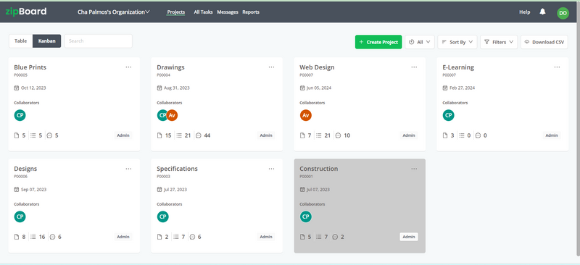580x265 pixels.
Task: Click the comments icon on Specifications card
Action: 192,237
